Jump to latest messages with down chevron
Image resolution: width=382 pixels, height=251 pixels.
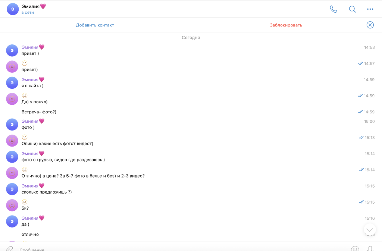click(370, 230)
